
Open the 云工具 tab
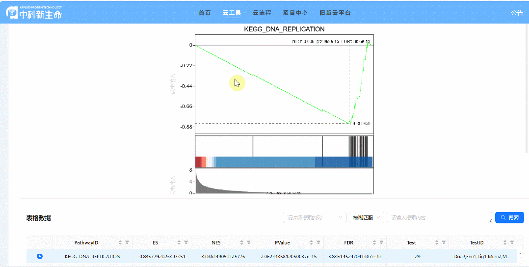tap(232, 13)
